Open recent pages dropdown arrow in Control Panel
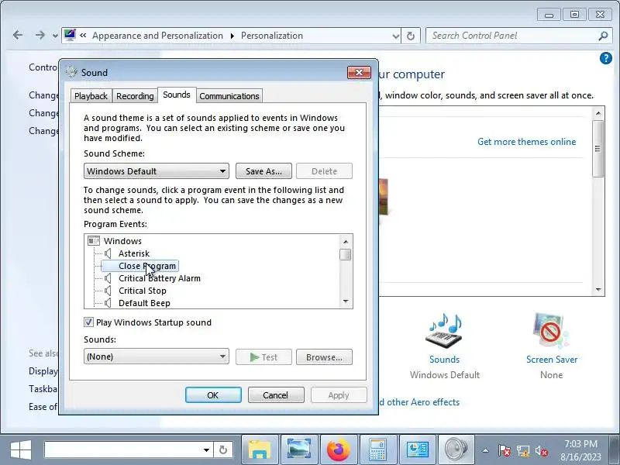This screenshot has width=620, height=465. pyautogui.click(x=55, y=36)
